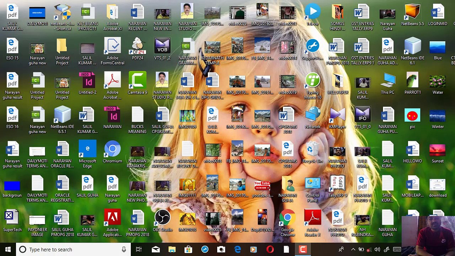Open the Adobe Reader X shortcut
455x256 pixels.
coord(312,223)
